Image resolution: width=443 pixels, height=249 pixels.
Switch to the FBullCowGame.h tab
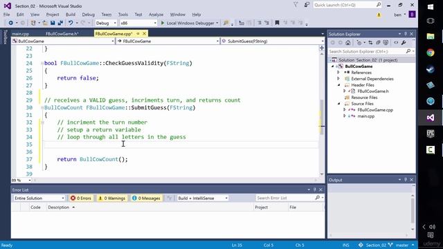point(62,34)
